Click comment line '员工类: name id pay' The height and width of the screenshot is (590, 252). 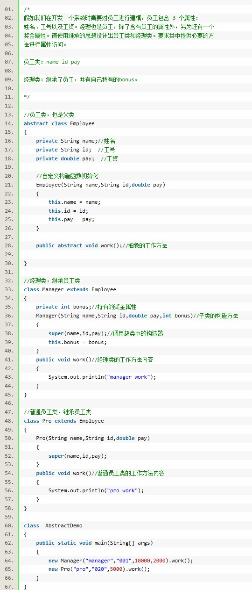click(x=52, y=62)
